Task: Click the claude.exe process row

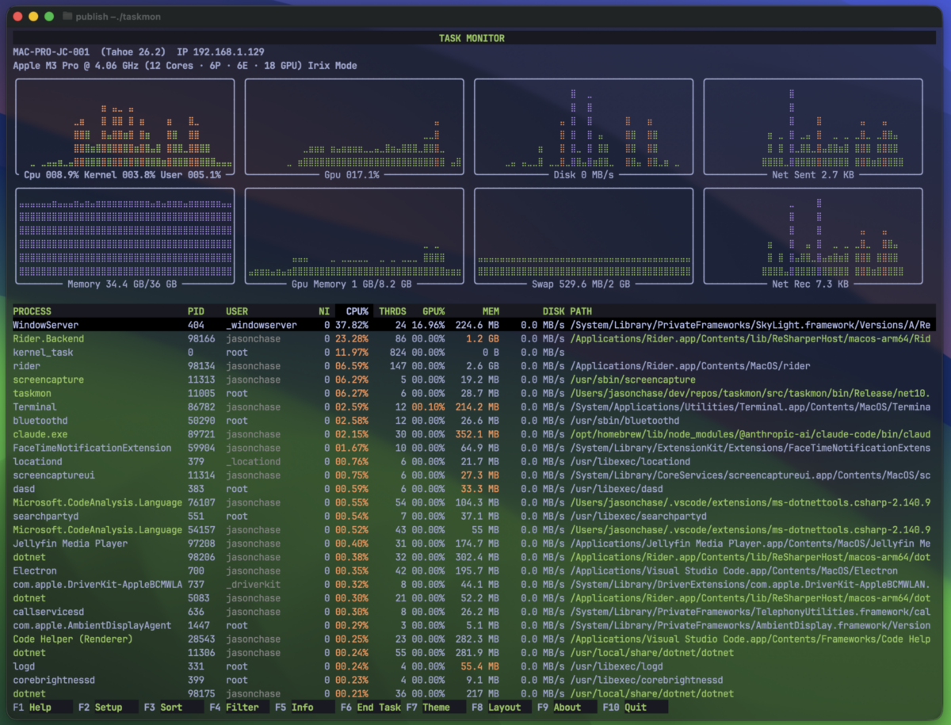Action: 474,434
